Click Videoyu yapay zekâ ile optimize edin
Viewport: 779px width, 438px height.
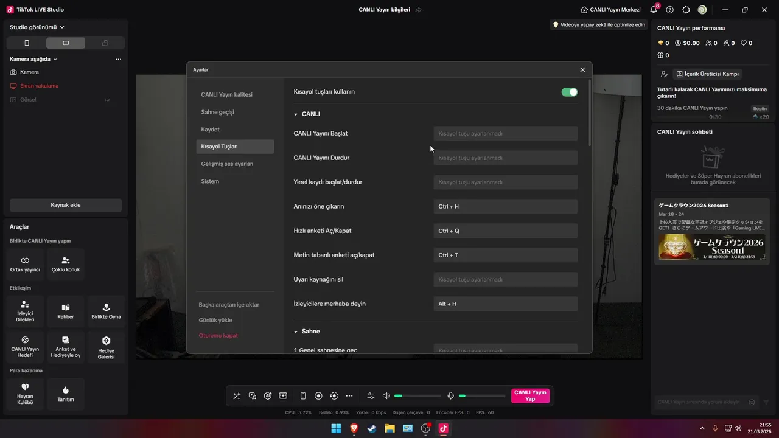599,25
